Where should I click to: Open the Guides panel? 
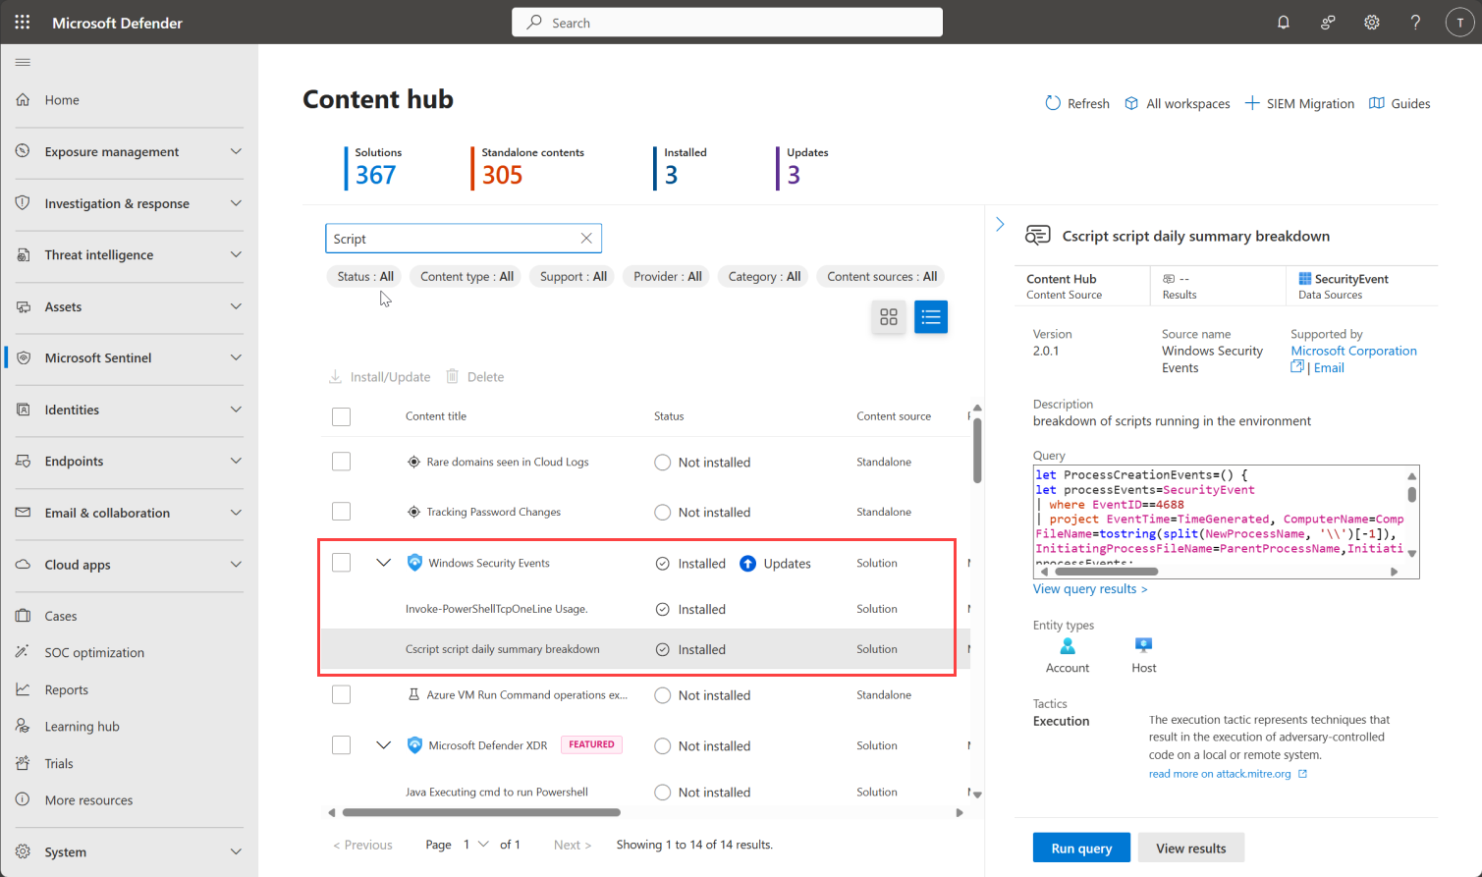[x=1399, y=103]
